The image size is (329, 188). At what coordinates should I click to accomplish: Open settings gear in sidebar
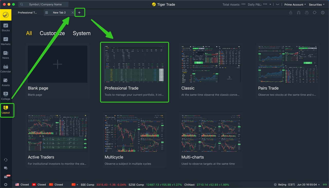(x=6, y=185)
